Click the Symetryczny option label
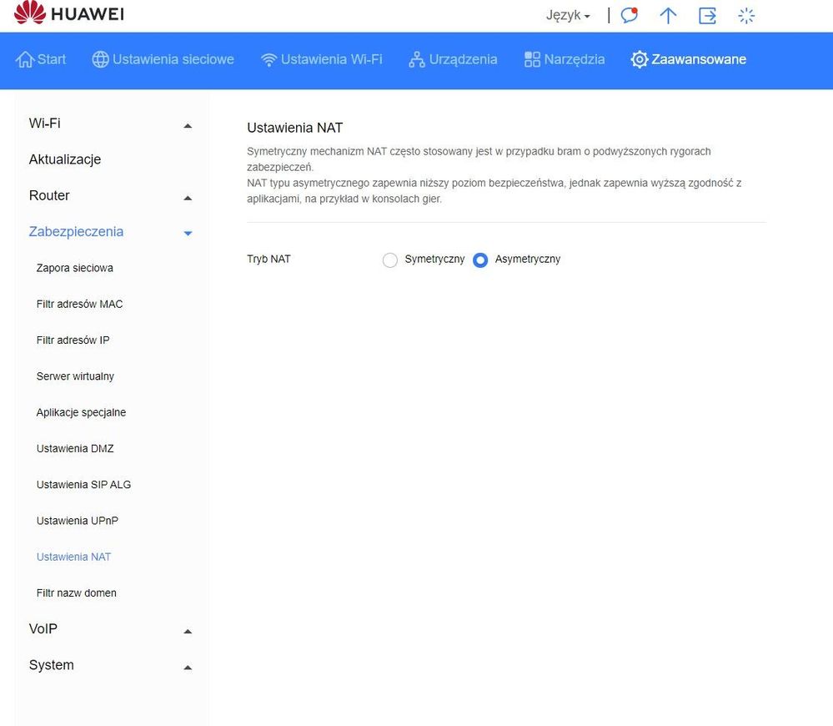 pyautogui.click(x=434, y=260)
